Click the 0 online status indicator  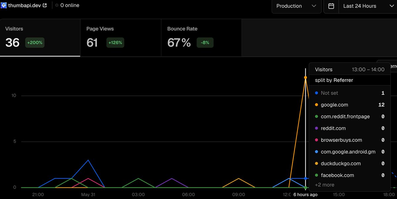(x=67, y=5)
